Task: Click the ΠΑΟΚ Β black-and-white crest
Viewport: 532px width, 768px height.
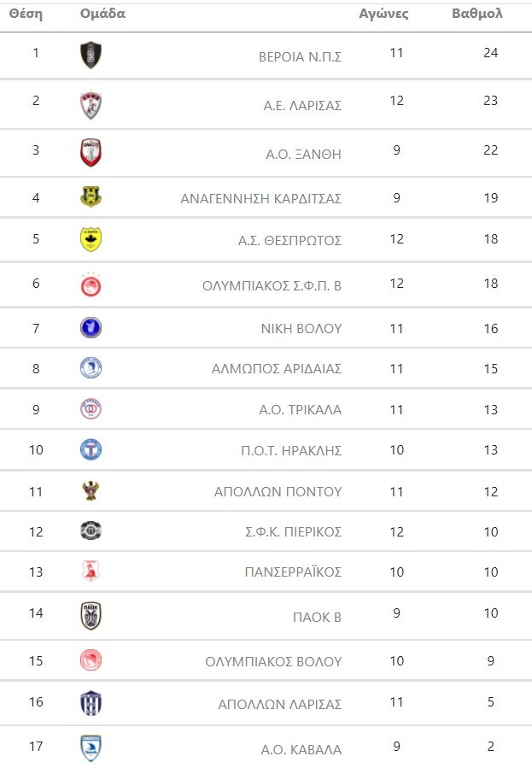Action: [91, 616]
